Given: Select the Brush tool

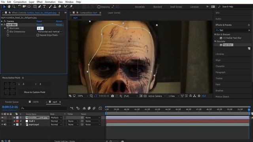Looking at the screenshot, I should (x=50, y=7).
